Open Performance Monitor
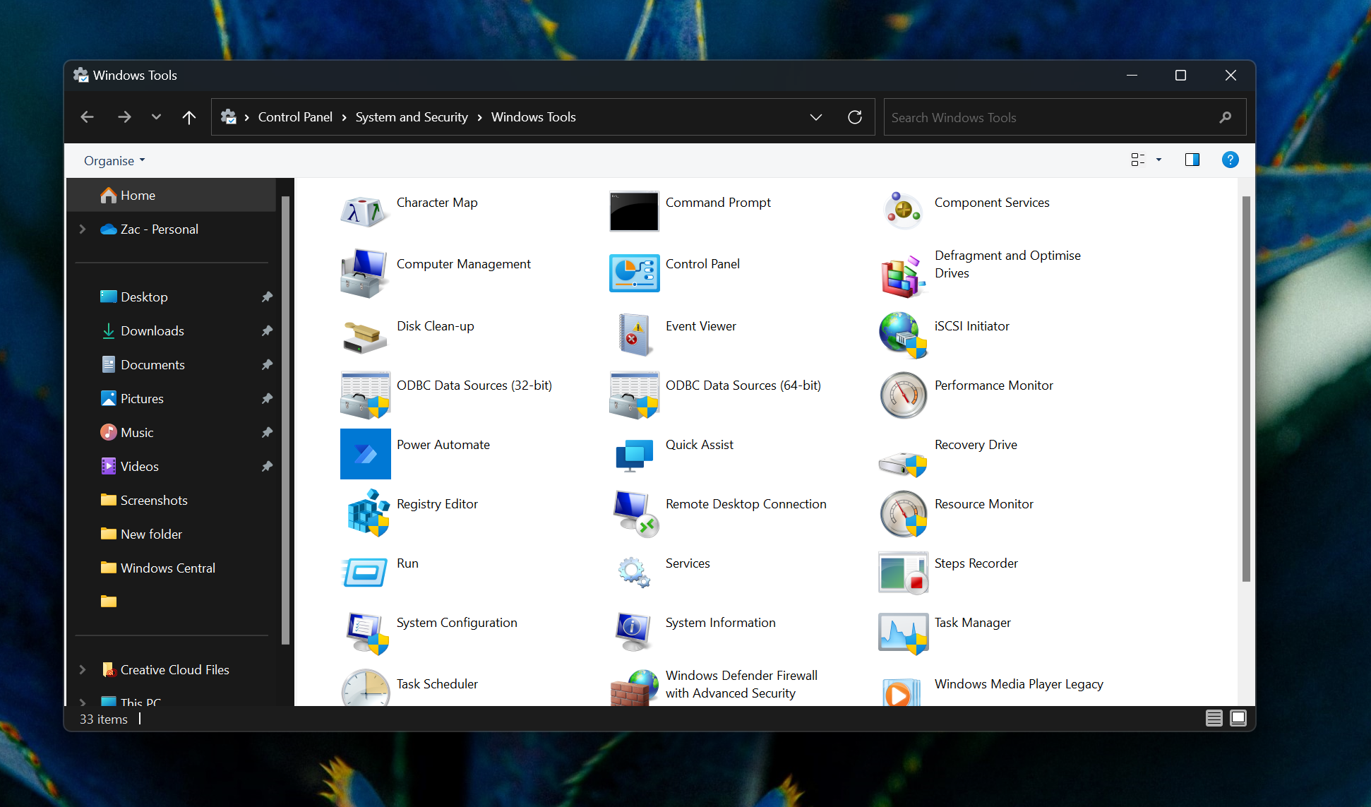Screen dimensions: 1371x807 [993, 385]
